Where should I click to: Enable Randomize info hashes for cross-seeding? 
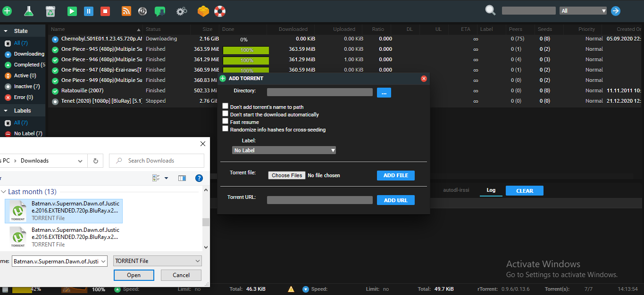click(x=225, y=128)
